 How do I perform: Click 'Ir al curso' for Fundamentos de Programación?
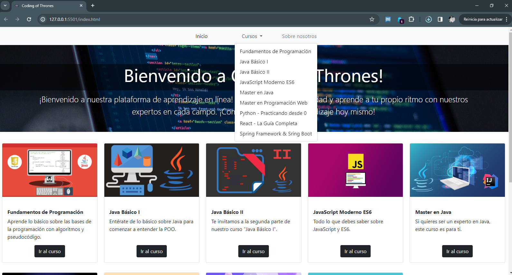(x=50, y=251)
